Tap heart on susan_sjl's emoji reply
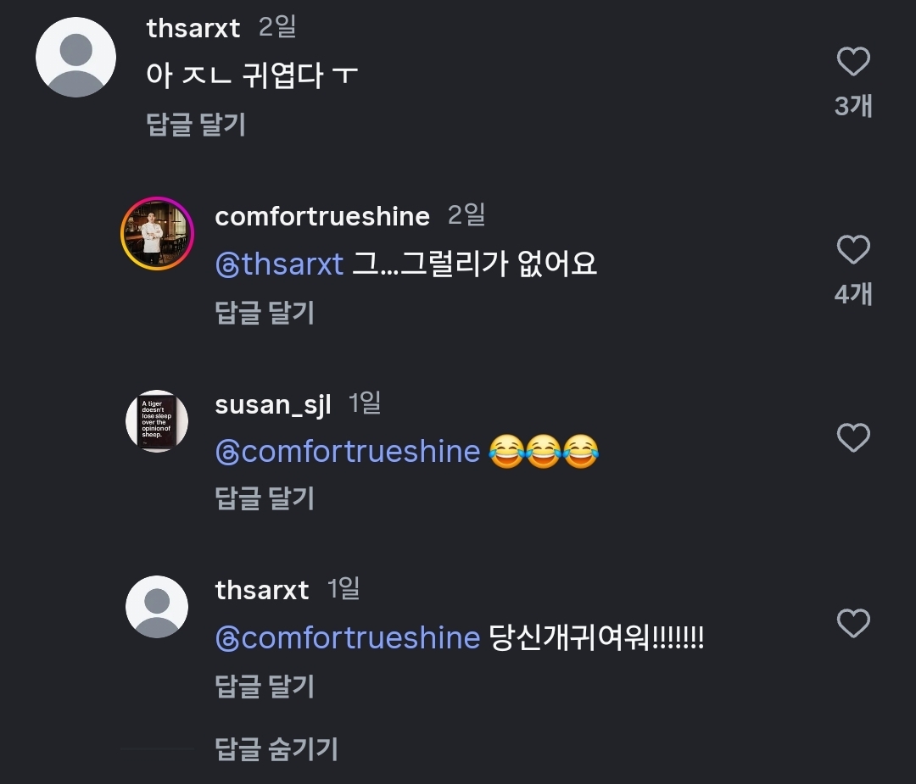This screenshot has width=916, height=784. tap(853, 437)
